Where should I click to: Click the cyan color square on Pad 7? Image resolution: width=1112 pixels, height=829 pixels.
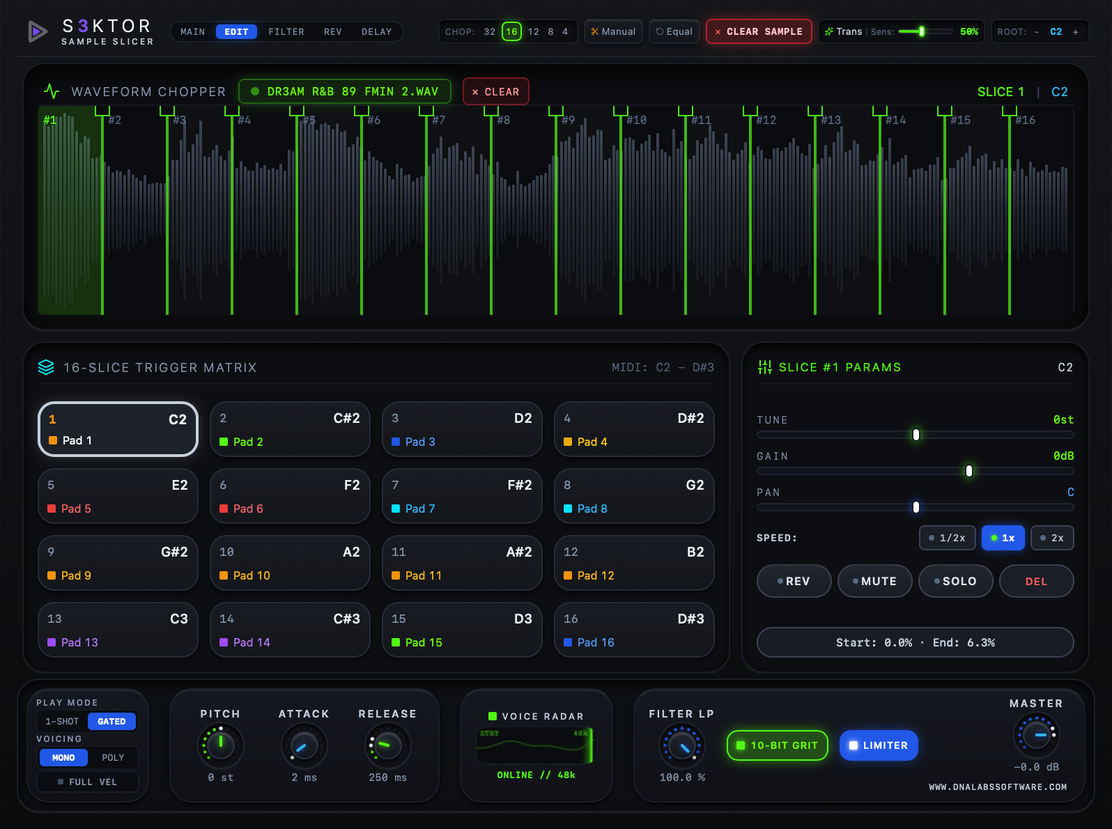coord(396,509)
